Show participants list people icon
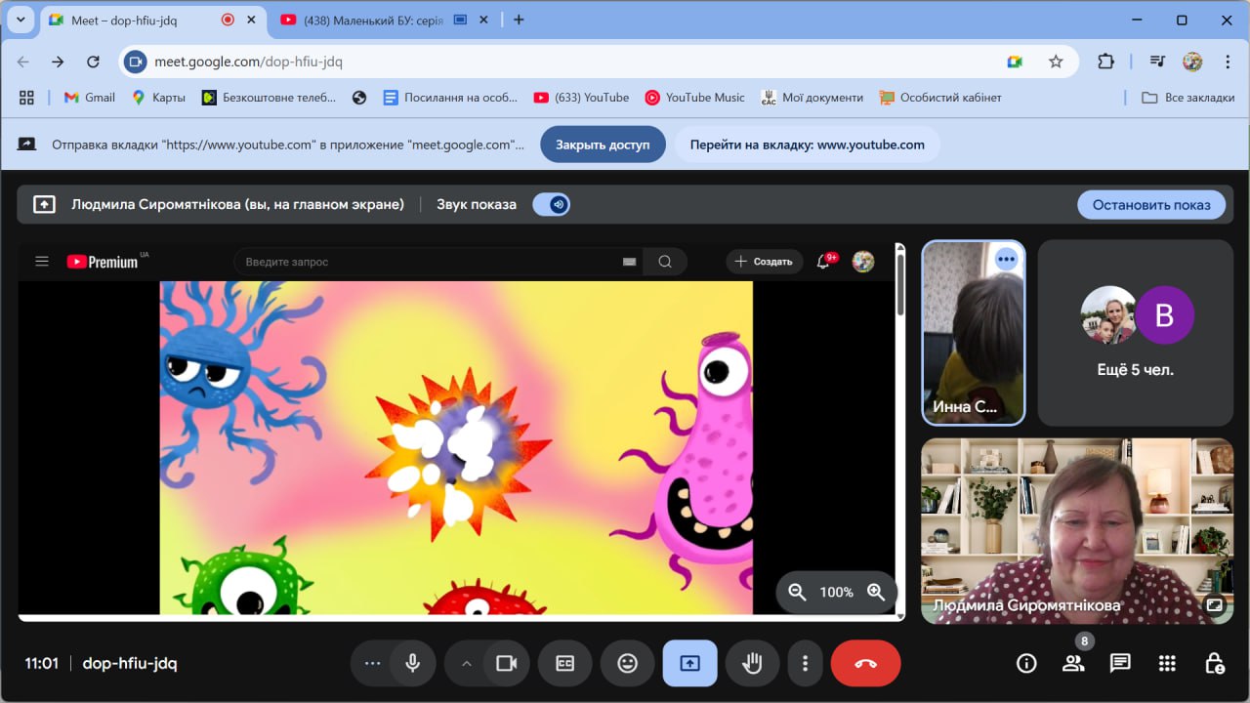 1073,663
